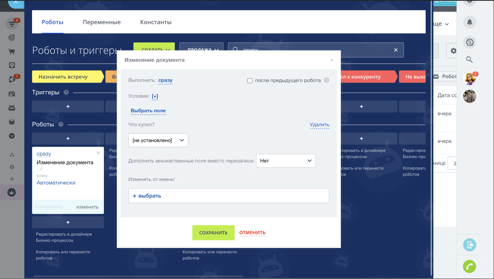Close the Изменение документа dialog with x
This screenshot has height=279, width=494.
point(331,60)
